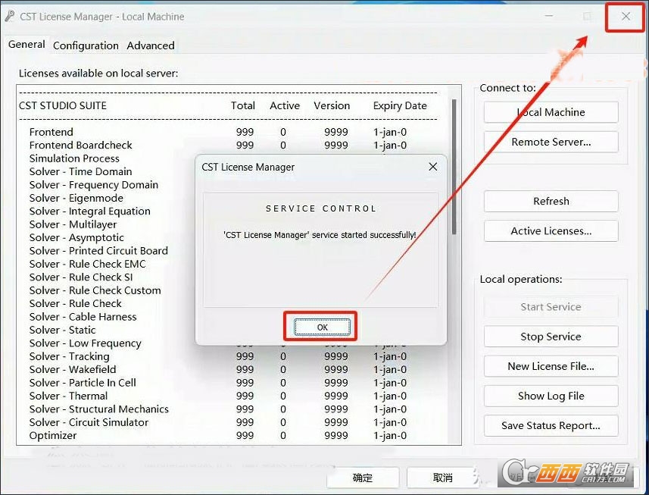This screenshot has height=495, width=649.
Task: Select Solver - Rule Check Custom
Action: (x=95, y=291)
